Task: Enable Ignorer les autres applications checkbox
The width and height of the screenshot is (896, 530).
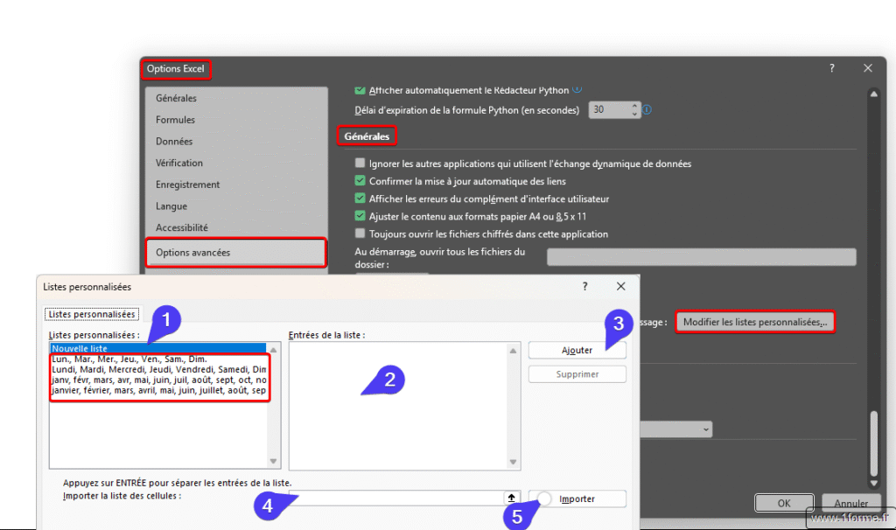Action: (360, 164)
